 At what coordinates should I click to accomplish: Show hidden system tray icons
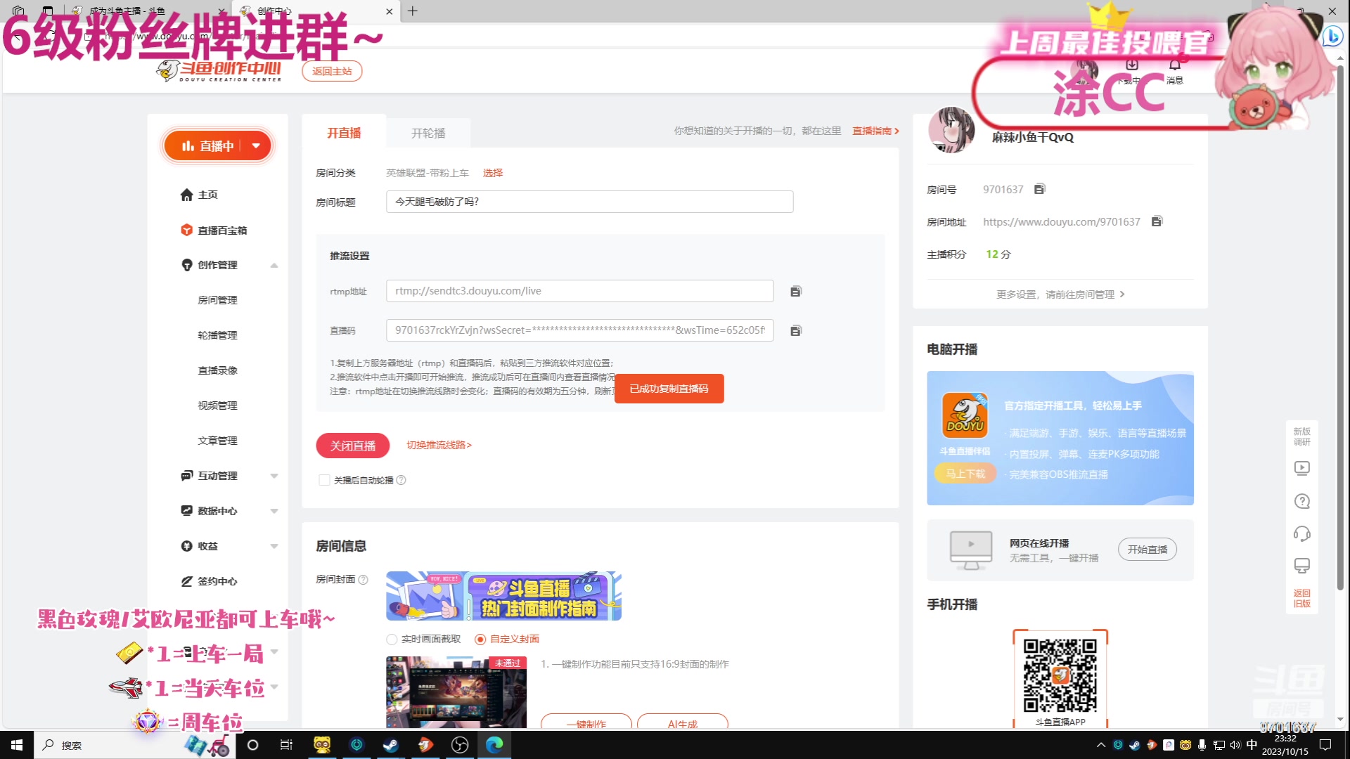coord(1100,745)
